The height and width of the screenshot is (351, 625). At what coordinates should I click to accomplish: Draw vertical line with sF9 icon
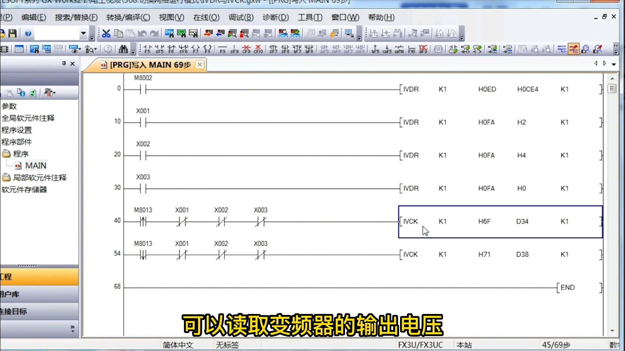coord(234,49)
